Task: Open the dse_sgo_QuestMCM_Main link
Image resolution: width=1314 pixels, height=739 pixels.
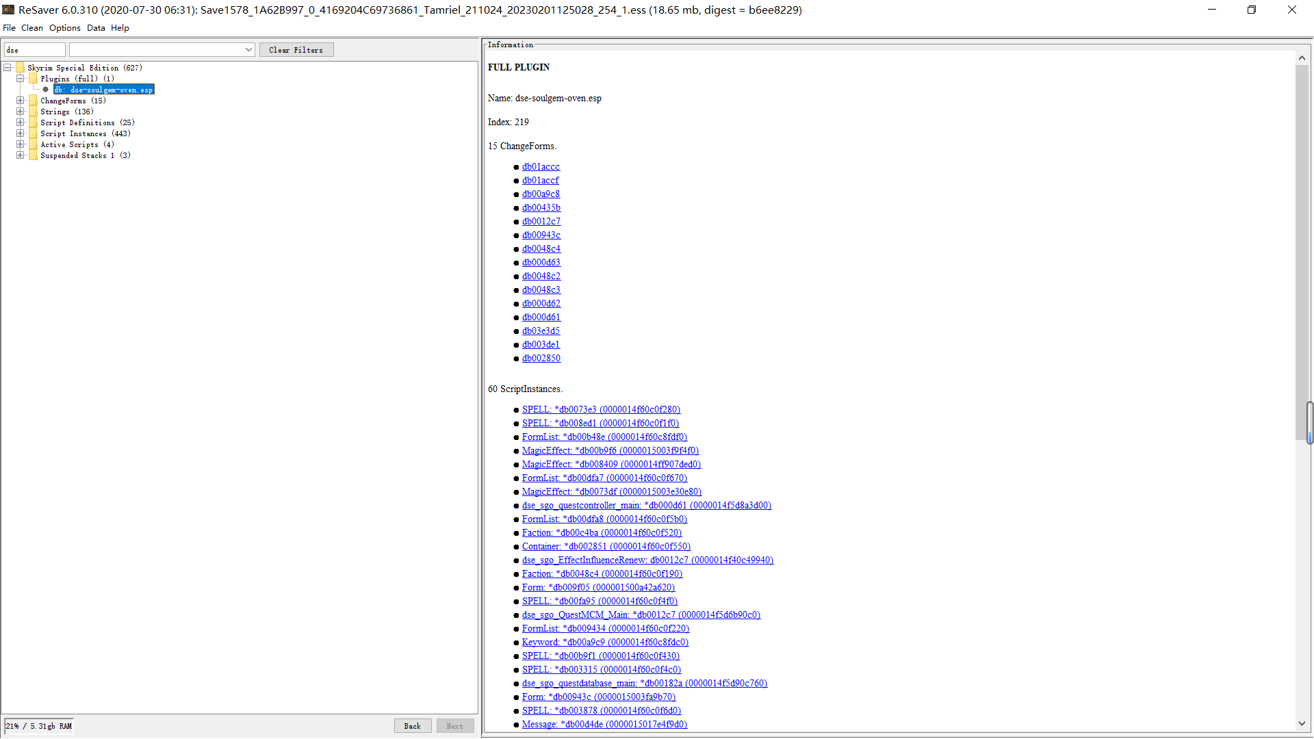Action: [x=641, y=615]
